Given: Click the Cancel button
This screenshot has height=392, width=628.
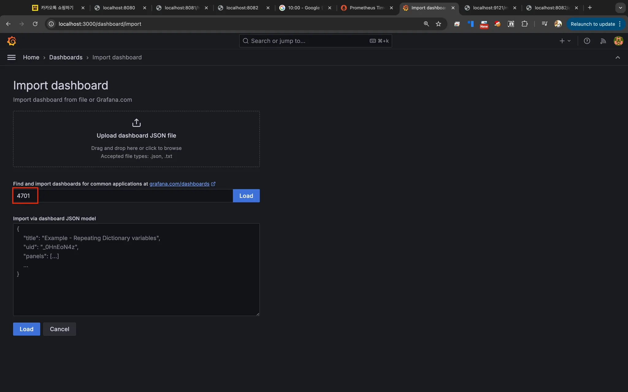Looking at the screenshot, I should click(x=59, y=329).
